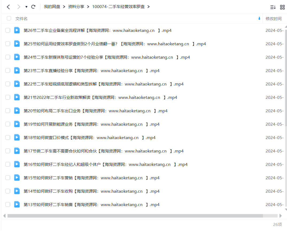Click the video icon of 第15节 file
Viewport: 287px width, 231px height.
[x=17, y=178]
